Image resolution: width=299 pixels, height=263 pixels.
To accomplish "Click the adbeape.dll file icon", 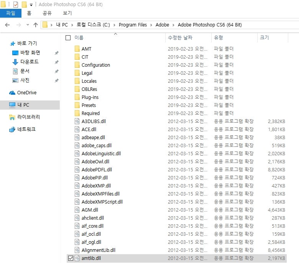I will pyautogui.click(x=77, y=137).
